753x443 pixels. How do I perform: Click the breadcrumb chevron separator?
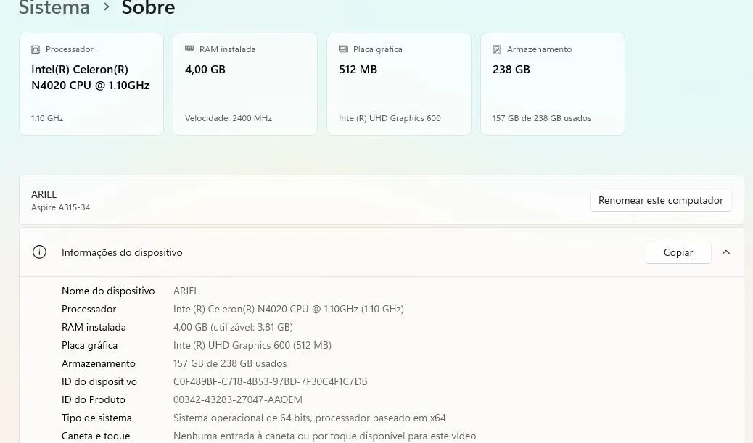pos(106,7)
